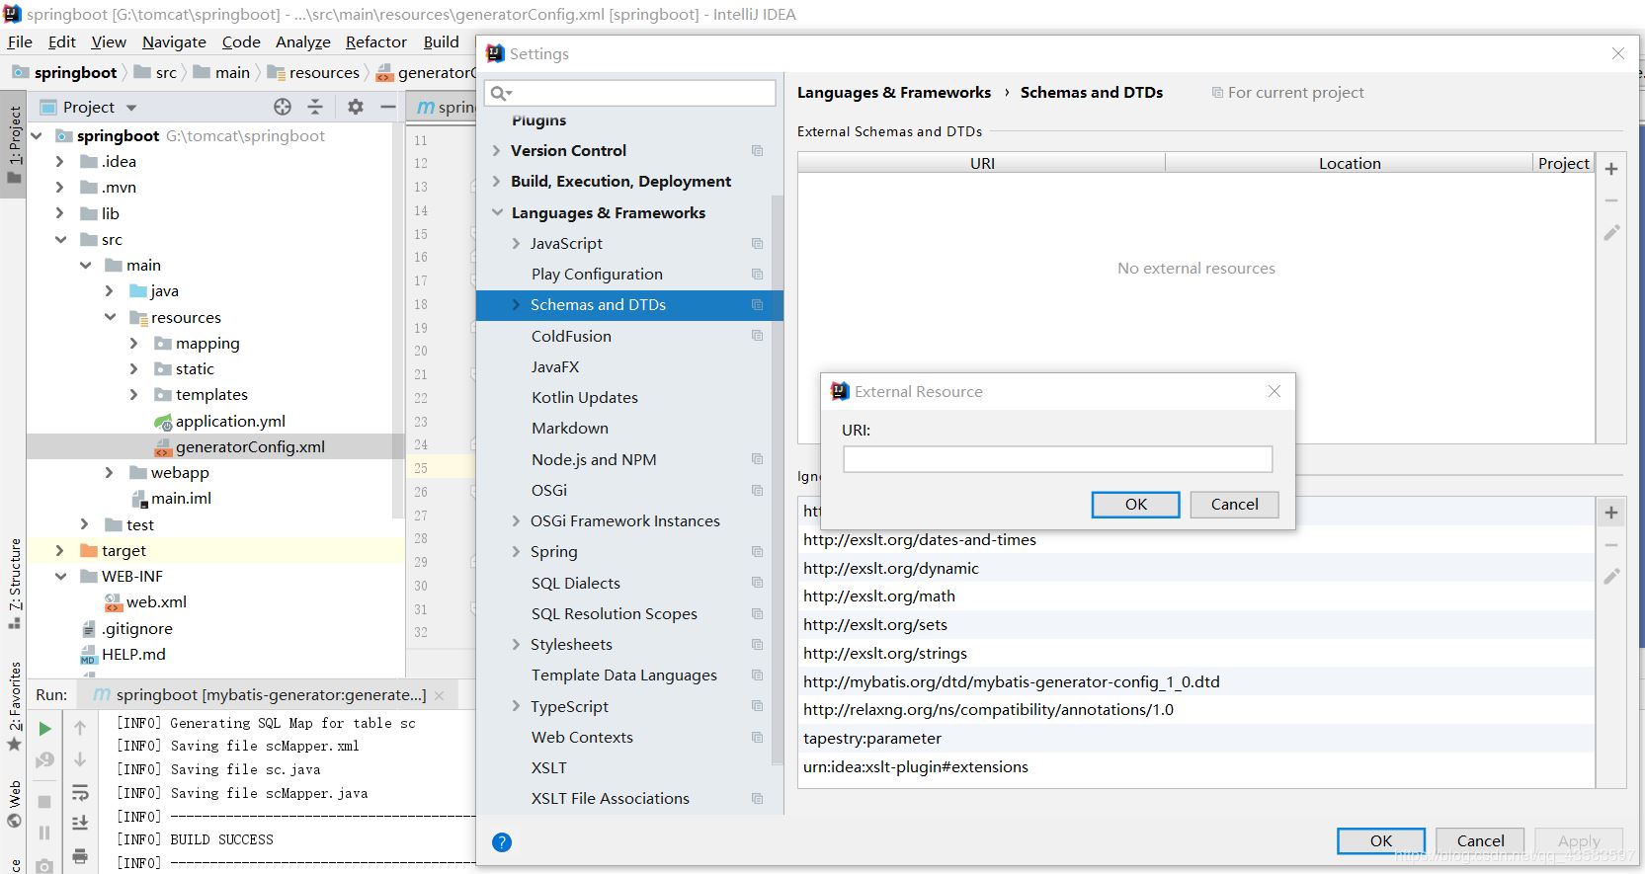Expand the .mvn folder
Image resolution: width=1645 pixels, height=874 pixels.
click(x=59, y=187)
